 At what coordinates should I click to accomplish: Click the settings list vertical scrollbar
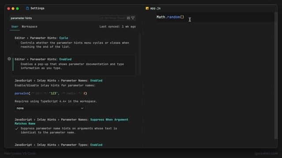coord(140,54)
